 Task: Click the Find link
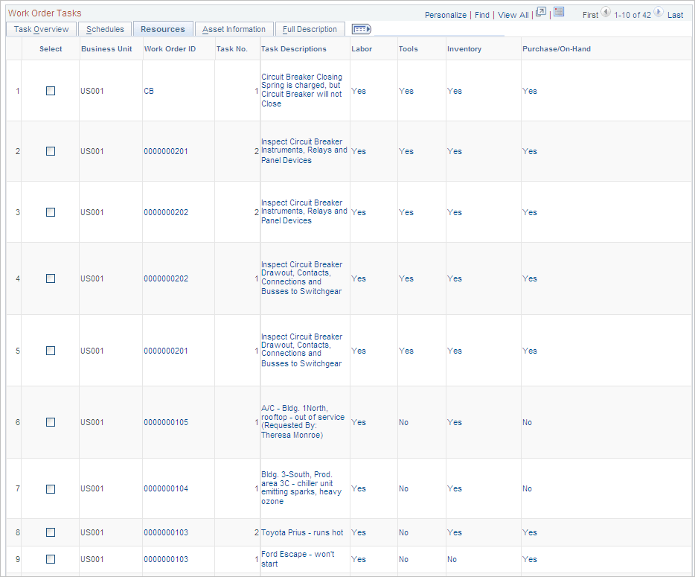click(481, 14)
